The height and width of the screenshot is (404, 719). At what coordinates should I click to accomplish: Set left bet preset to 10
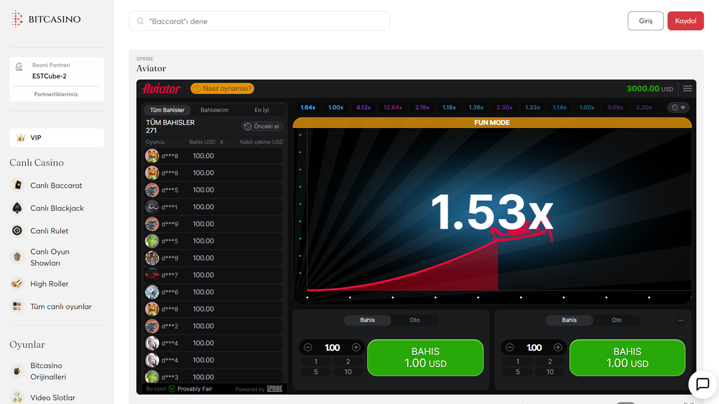[x=348, y=371]
